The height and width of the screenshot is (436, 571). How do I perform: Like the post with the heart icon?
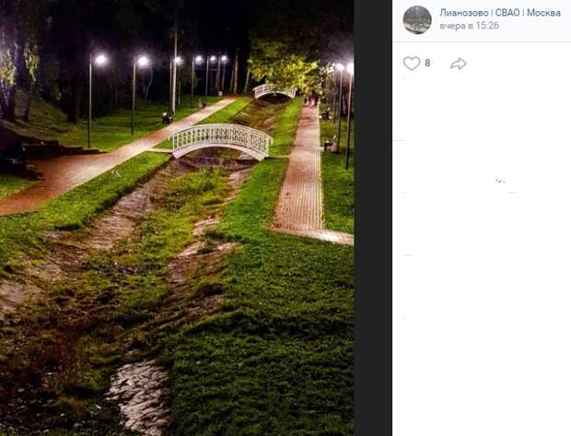pyautogui.click(x=412, y=64)
